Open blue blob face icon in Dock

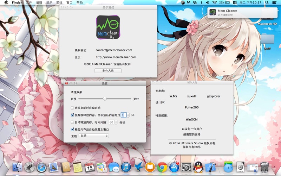coord(228,168)
